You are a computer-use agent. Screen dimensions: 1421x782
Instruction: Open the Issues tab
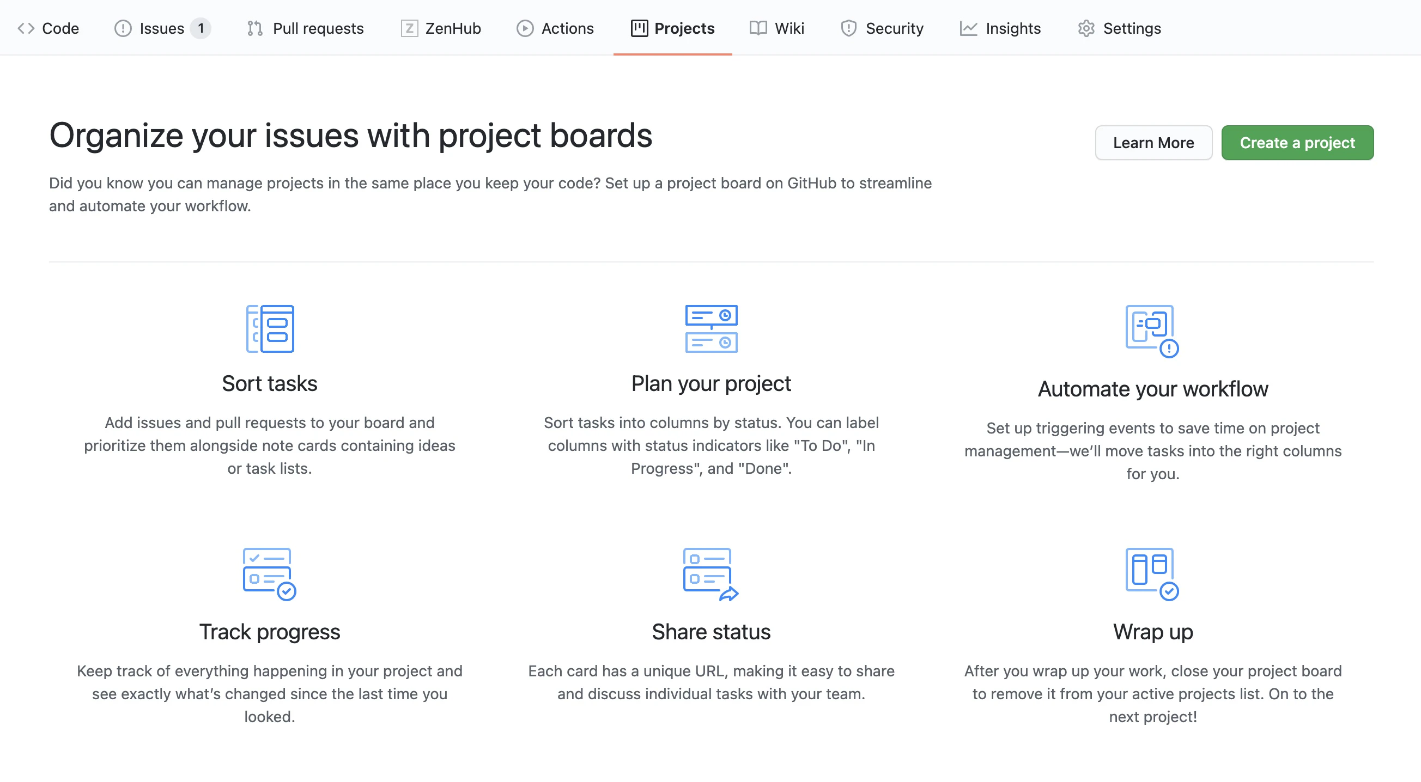tap(162, 28)
